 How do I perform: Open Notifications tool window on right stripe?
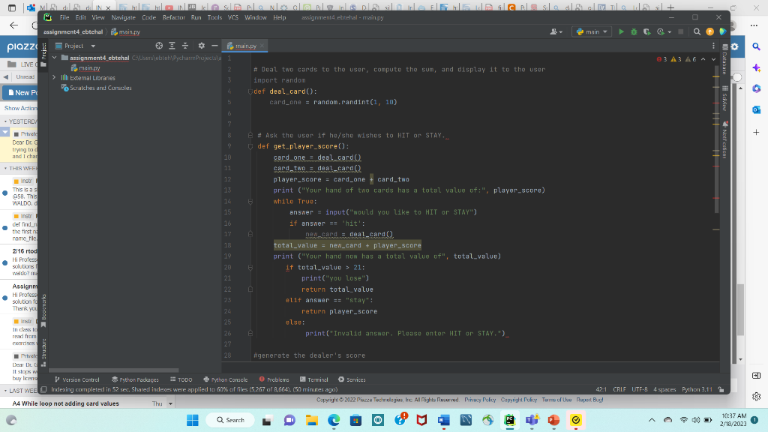pyautogui.click(x=725, y=139)
